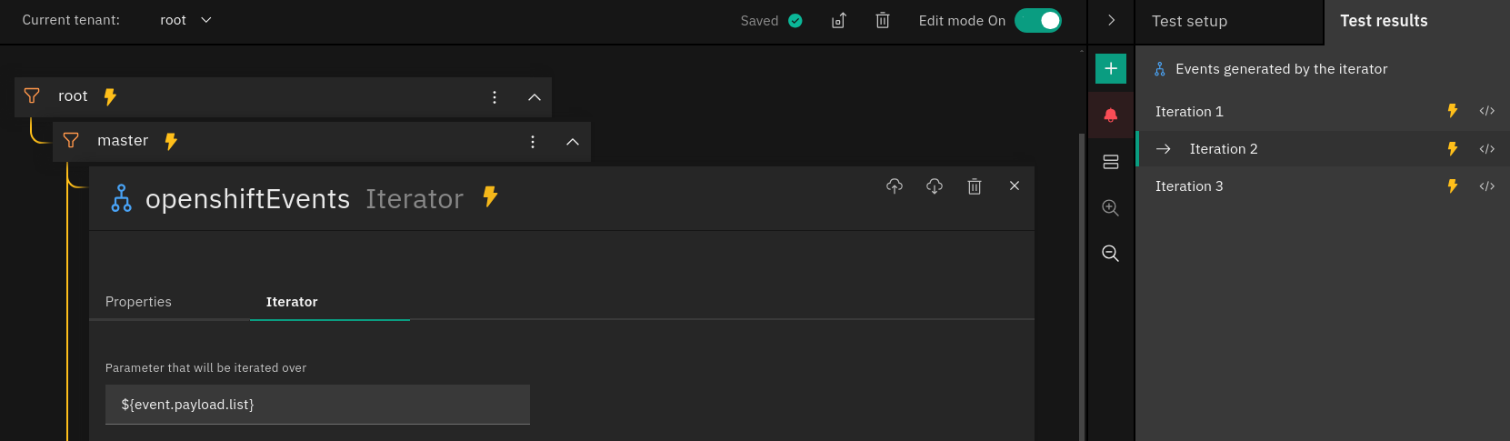Collapse the master filter node
This screenshot has width=1510, height=441.
[x=573, y=142]
